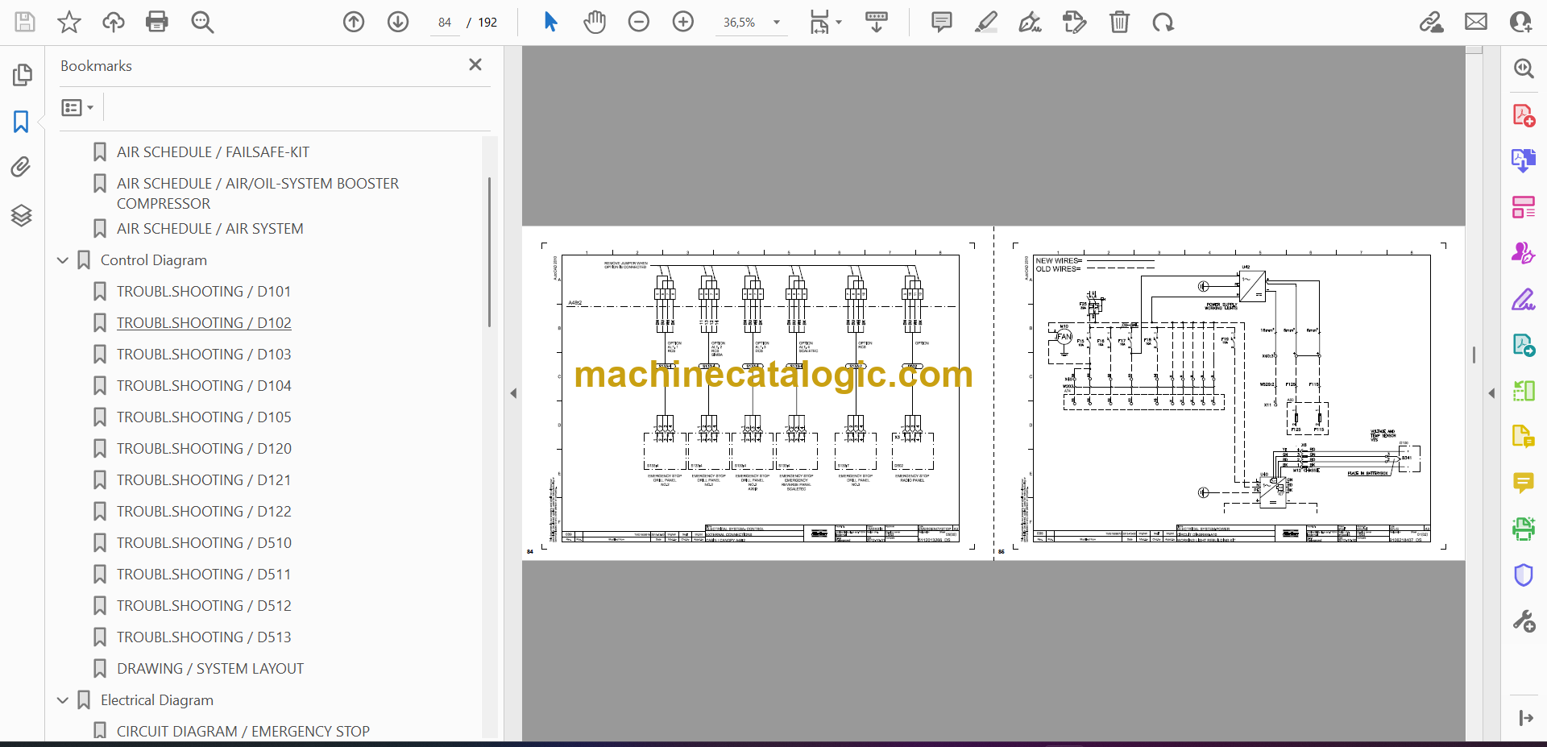Jump to TROUBL.SHOOTING / D513 bookmark
Image resolution: width=1547 pixels, height=747 pixels.
pos(204,637)
